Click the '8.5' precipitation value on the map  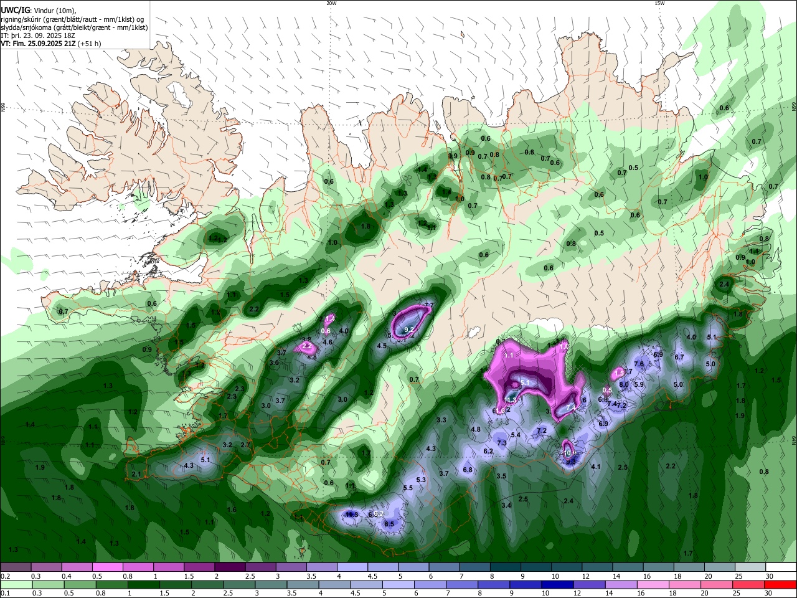pos(390,524)
